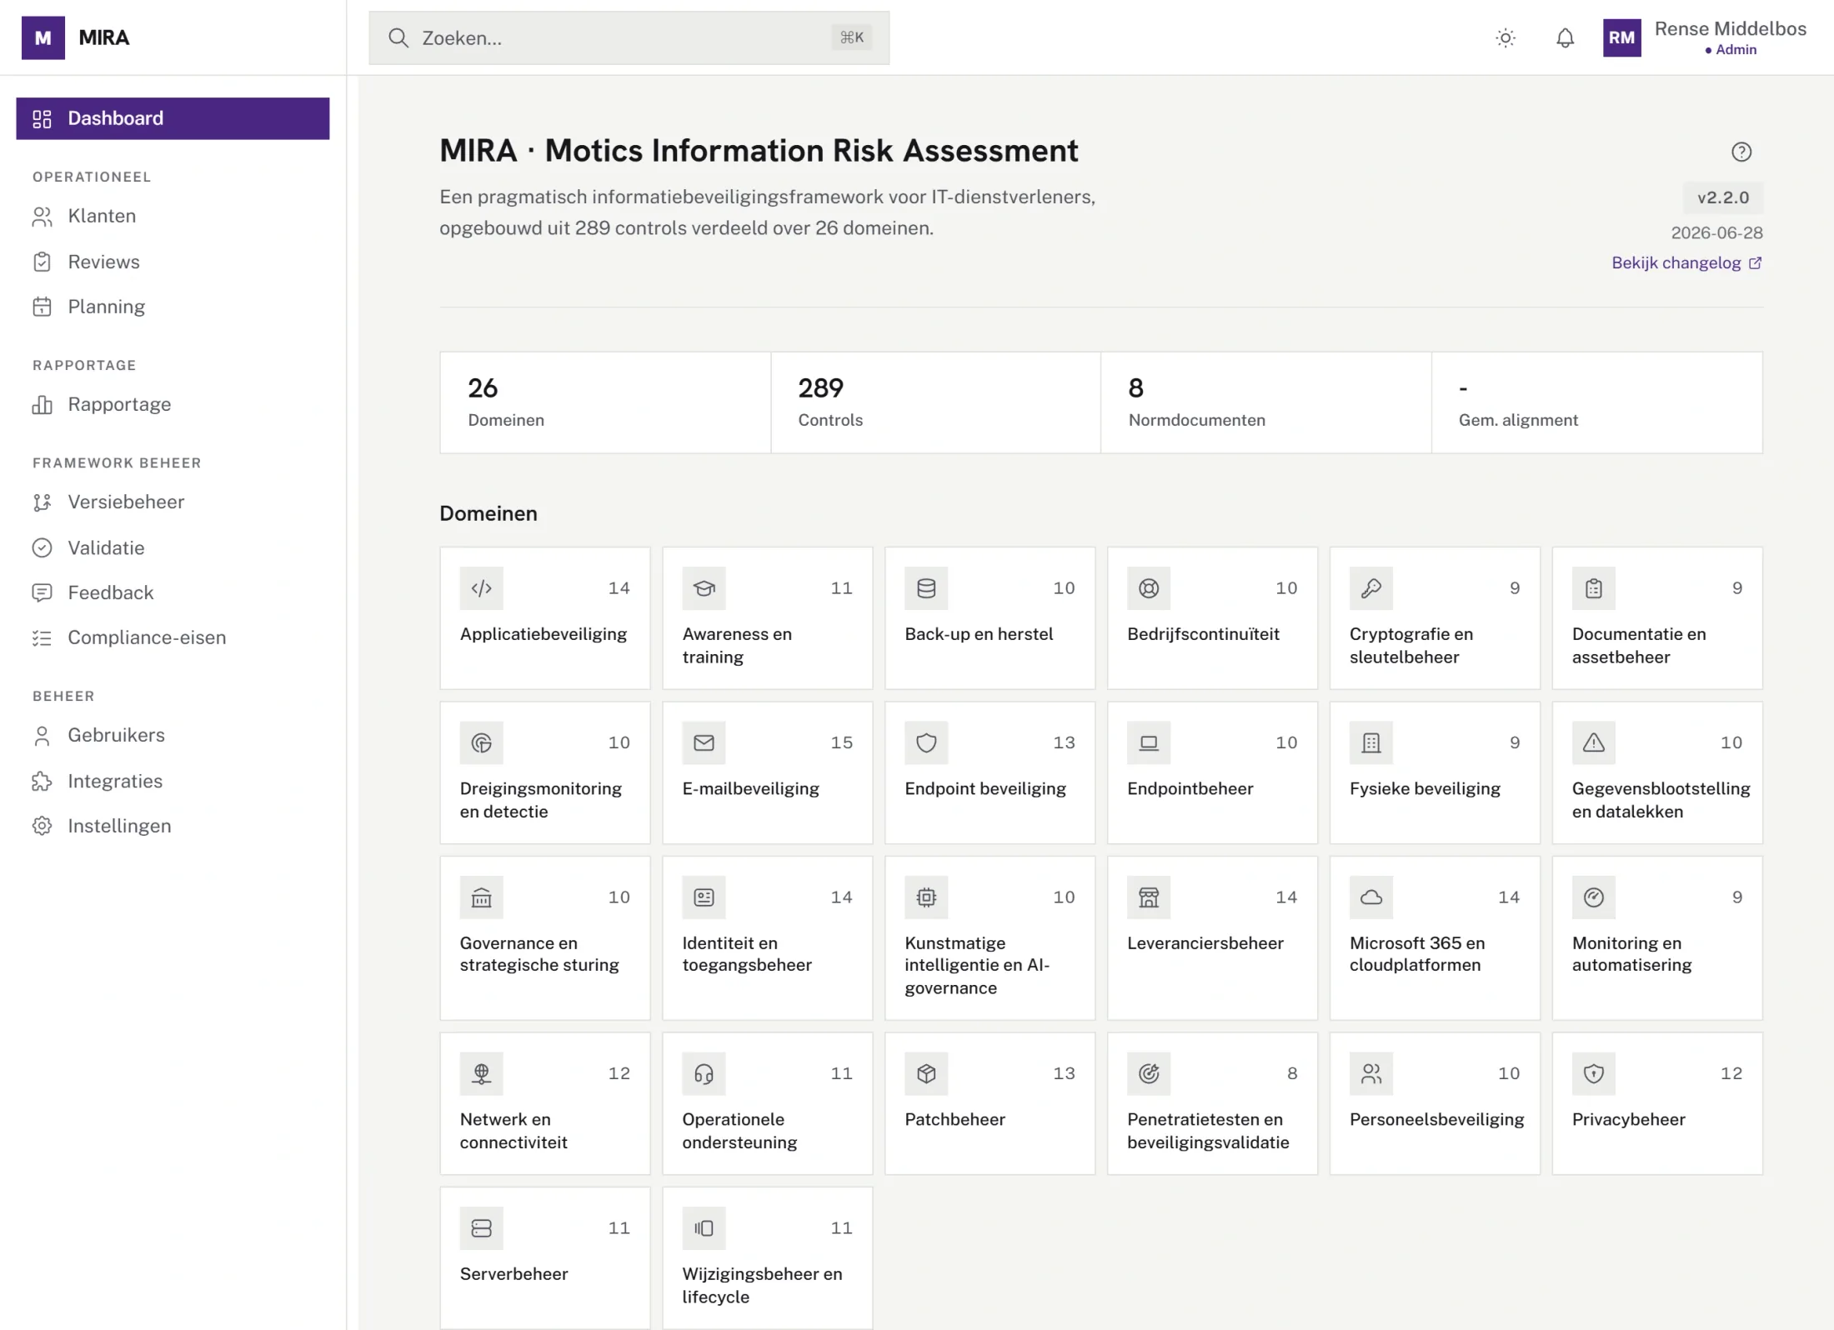
Task: Open Rapportage in the sidebar
Action: pyautogui.click(x=173, y=405)
